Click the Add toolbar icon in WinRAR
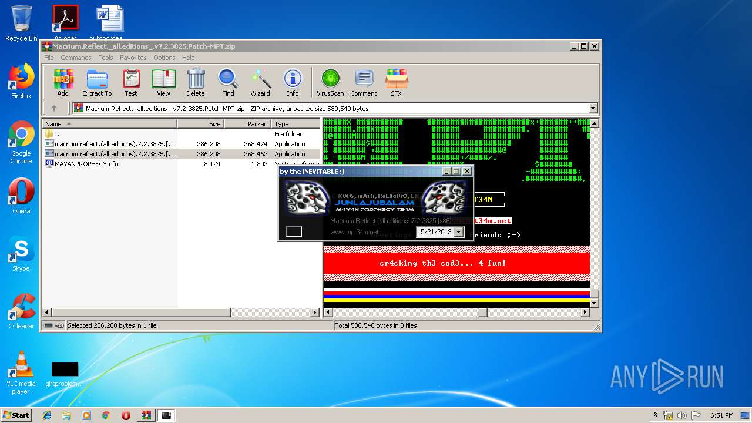This screenshot has width=752, height=423. pos(63,82)
